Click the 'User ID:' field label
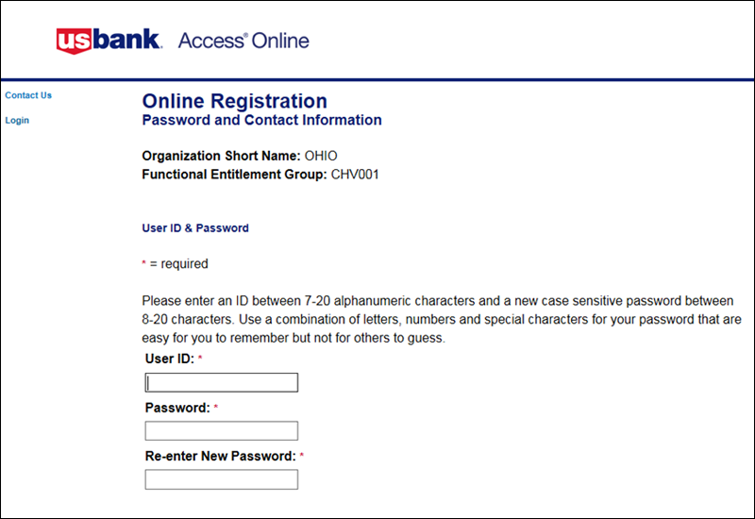 click(x=169, y=359)
